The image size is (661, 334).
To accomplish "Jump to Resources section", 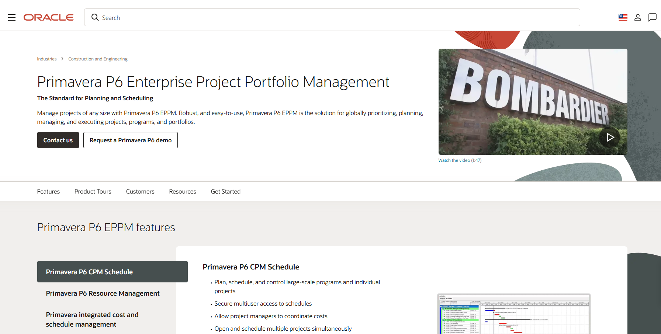I will pos(183,191).
